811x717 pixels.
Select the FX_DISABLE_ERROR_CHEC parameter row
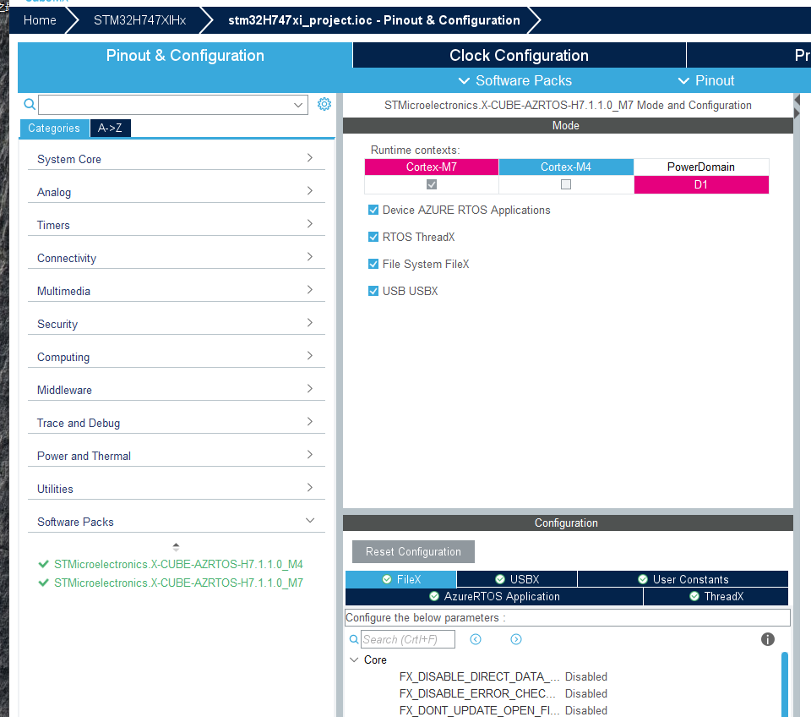click(503, 693)
